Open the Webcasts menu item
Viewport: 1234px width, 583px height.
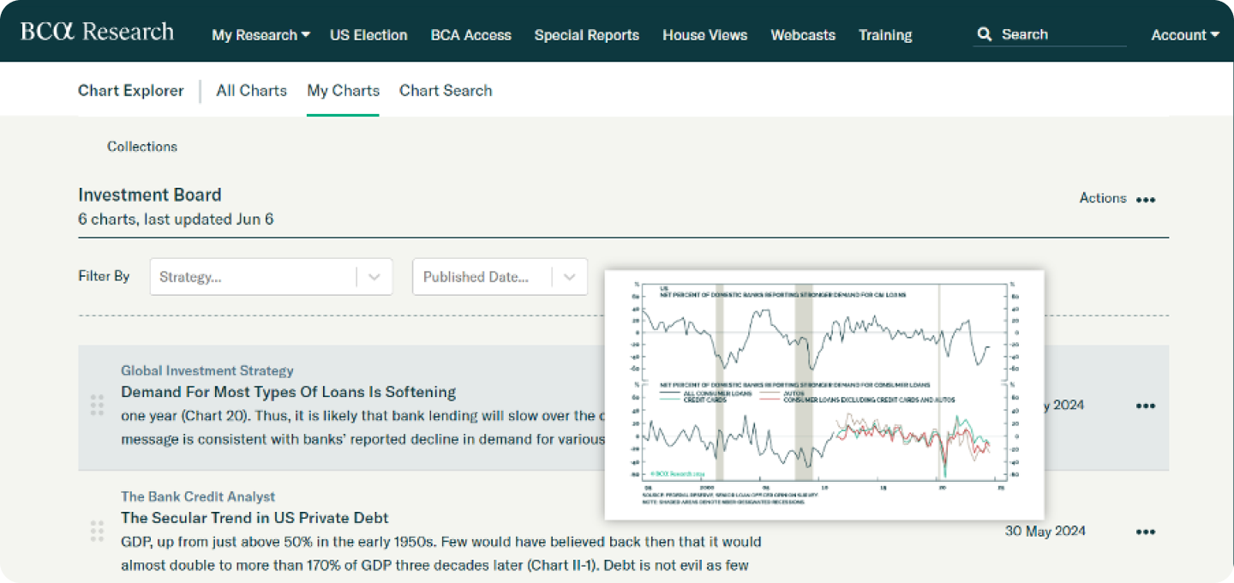(803, 35)
